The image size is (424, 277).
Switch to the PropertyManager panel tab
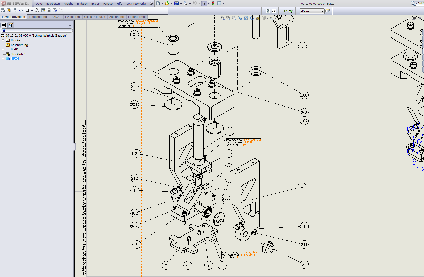(10, 25)
